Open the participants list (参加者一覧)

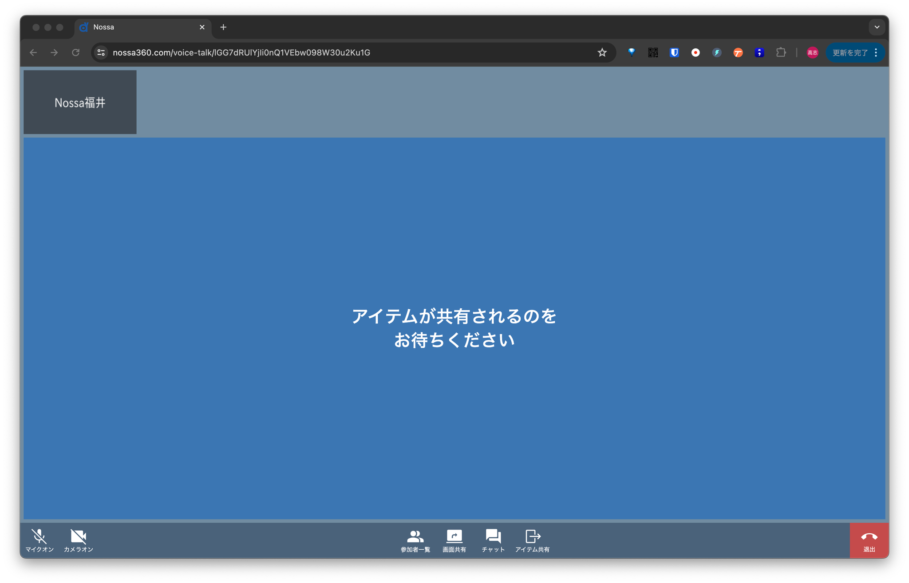pyautogui.click(x=415, y=540)
